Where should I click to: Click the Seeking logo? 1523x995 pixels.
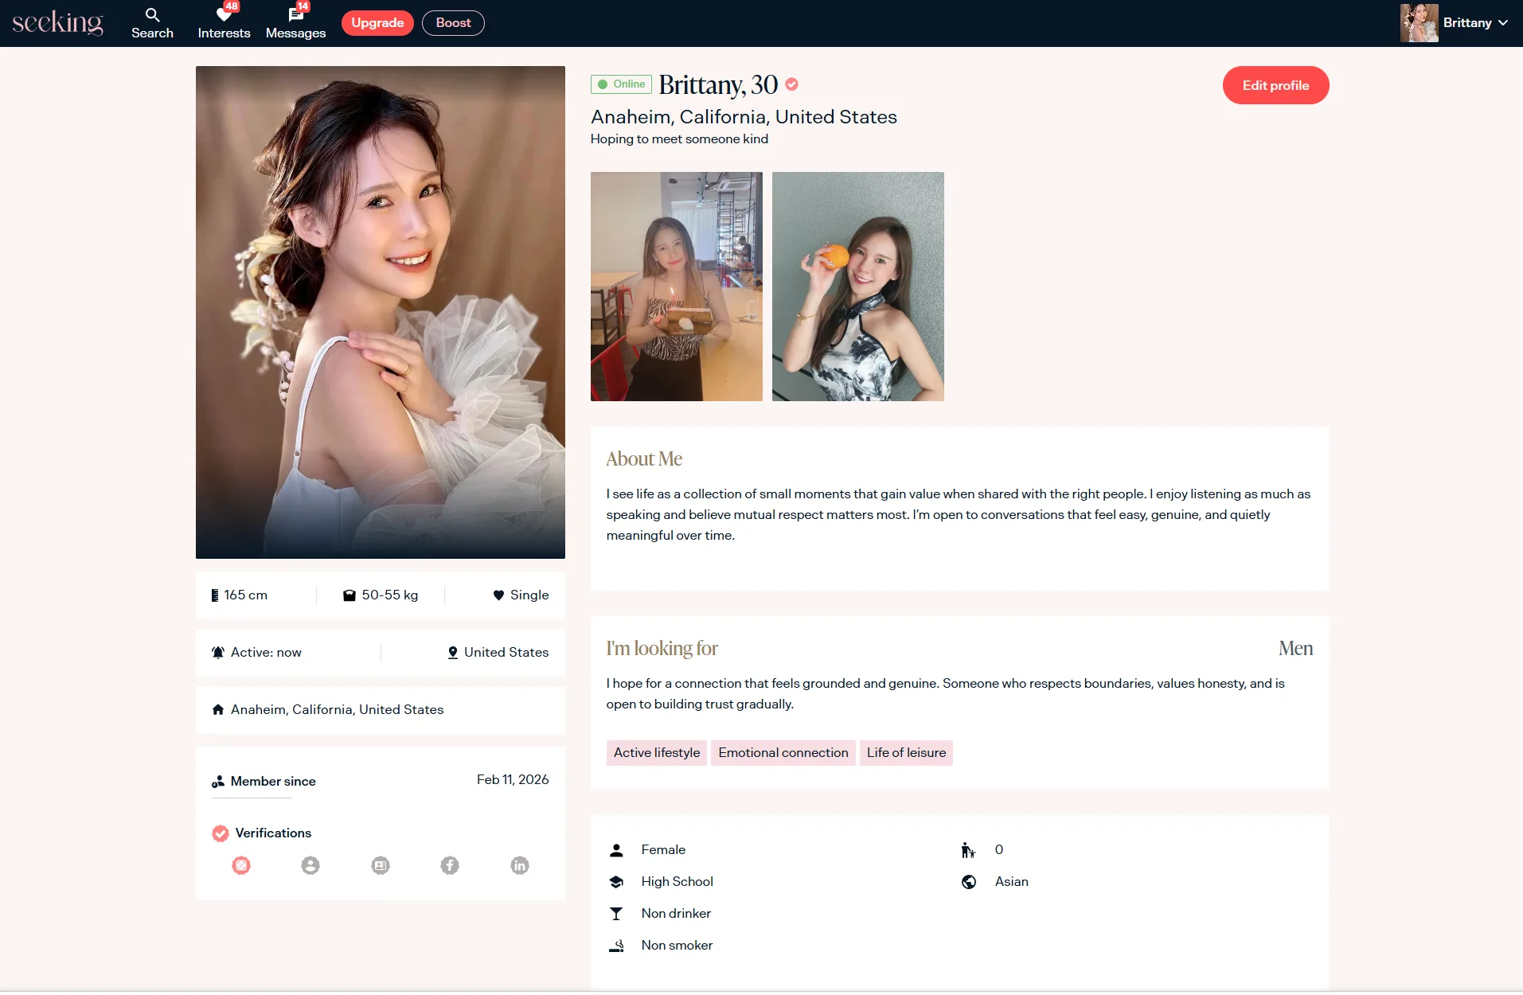pos(57,22)
